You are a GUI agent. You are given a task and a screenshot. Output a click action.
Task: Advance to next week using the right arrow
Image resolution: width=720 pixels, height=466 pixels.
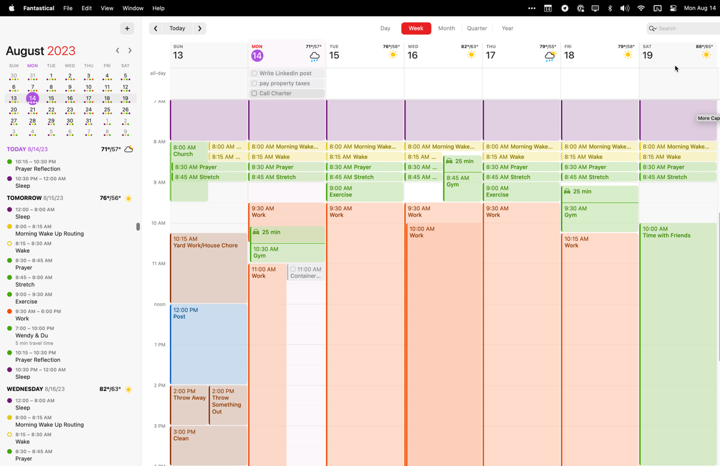(x=200, y=28)
